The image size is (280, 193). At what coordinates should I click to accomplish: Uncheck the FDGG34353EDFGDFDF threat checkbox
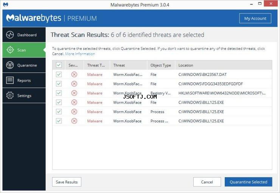pyautogui.click(x=59, y=84)
